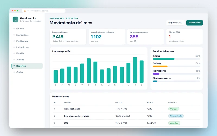Click the lock icon in address bar
Screen dimensions: 217x136
click(25, 11)
